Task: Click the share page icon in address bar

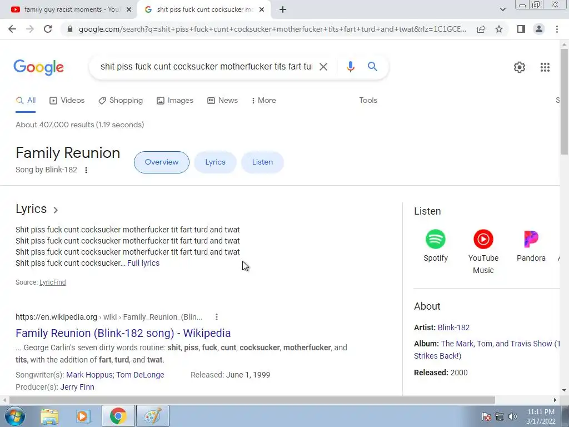Action: [x=481, y=29]
